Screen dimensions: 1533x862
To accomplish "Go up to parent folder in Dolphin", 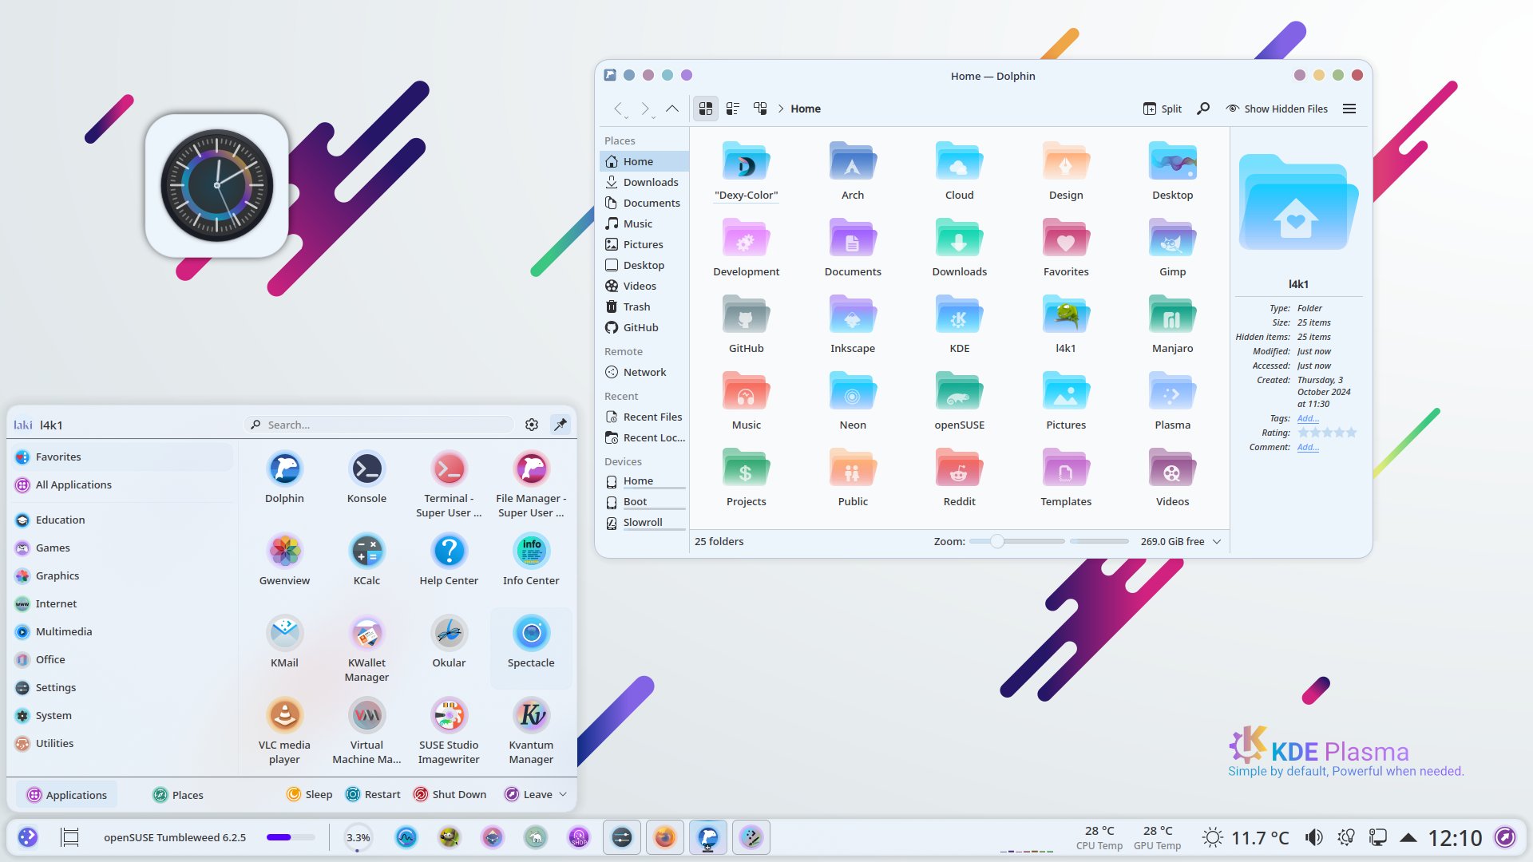I will point(672,109).
